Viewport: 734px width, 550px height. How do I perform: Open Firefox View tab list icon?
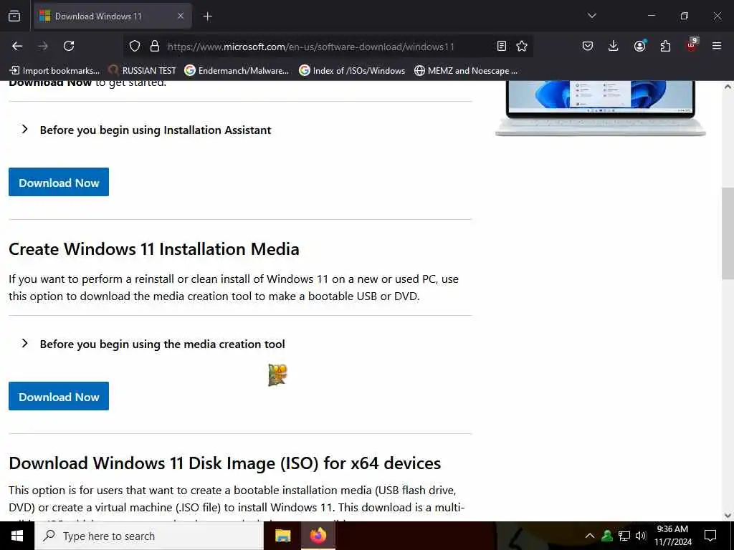[14, 16]
